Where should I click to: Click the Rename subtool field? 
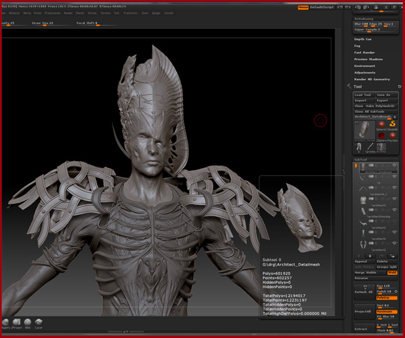[x=375, y=278]
